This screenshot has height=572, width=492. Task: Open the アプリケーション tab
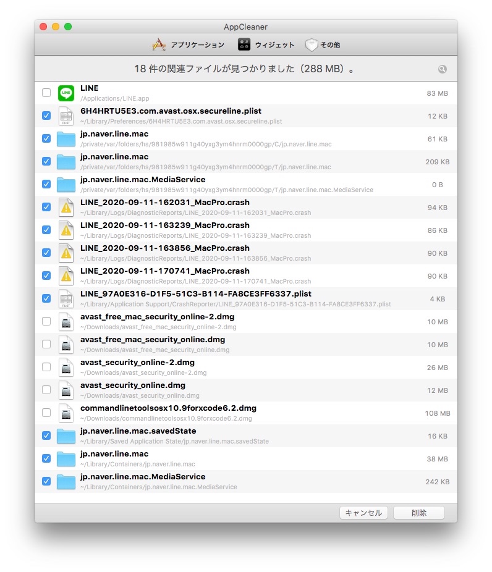pos(189,45)
